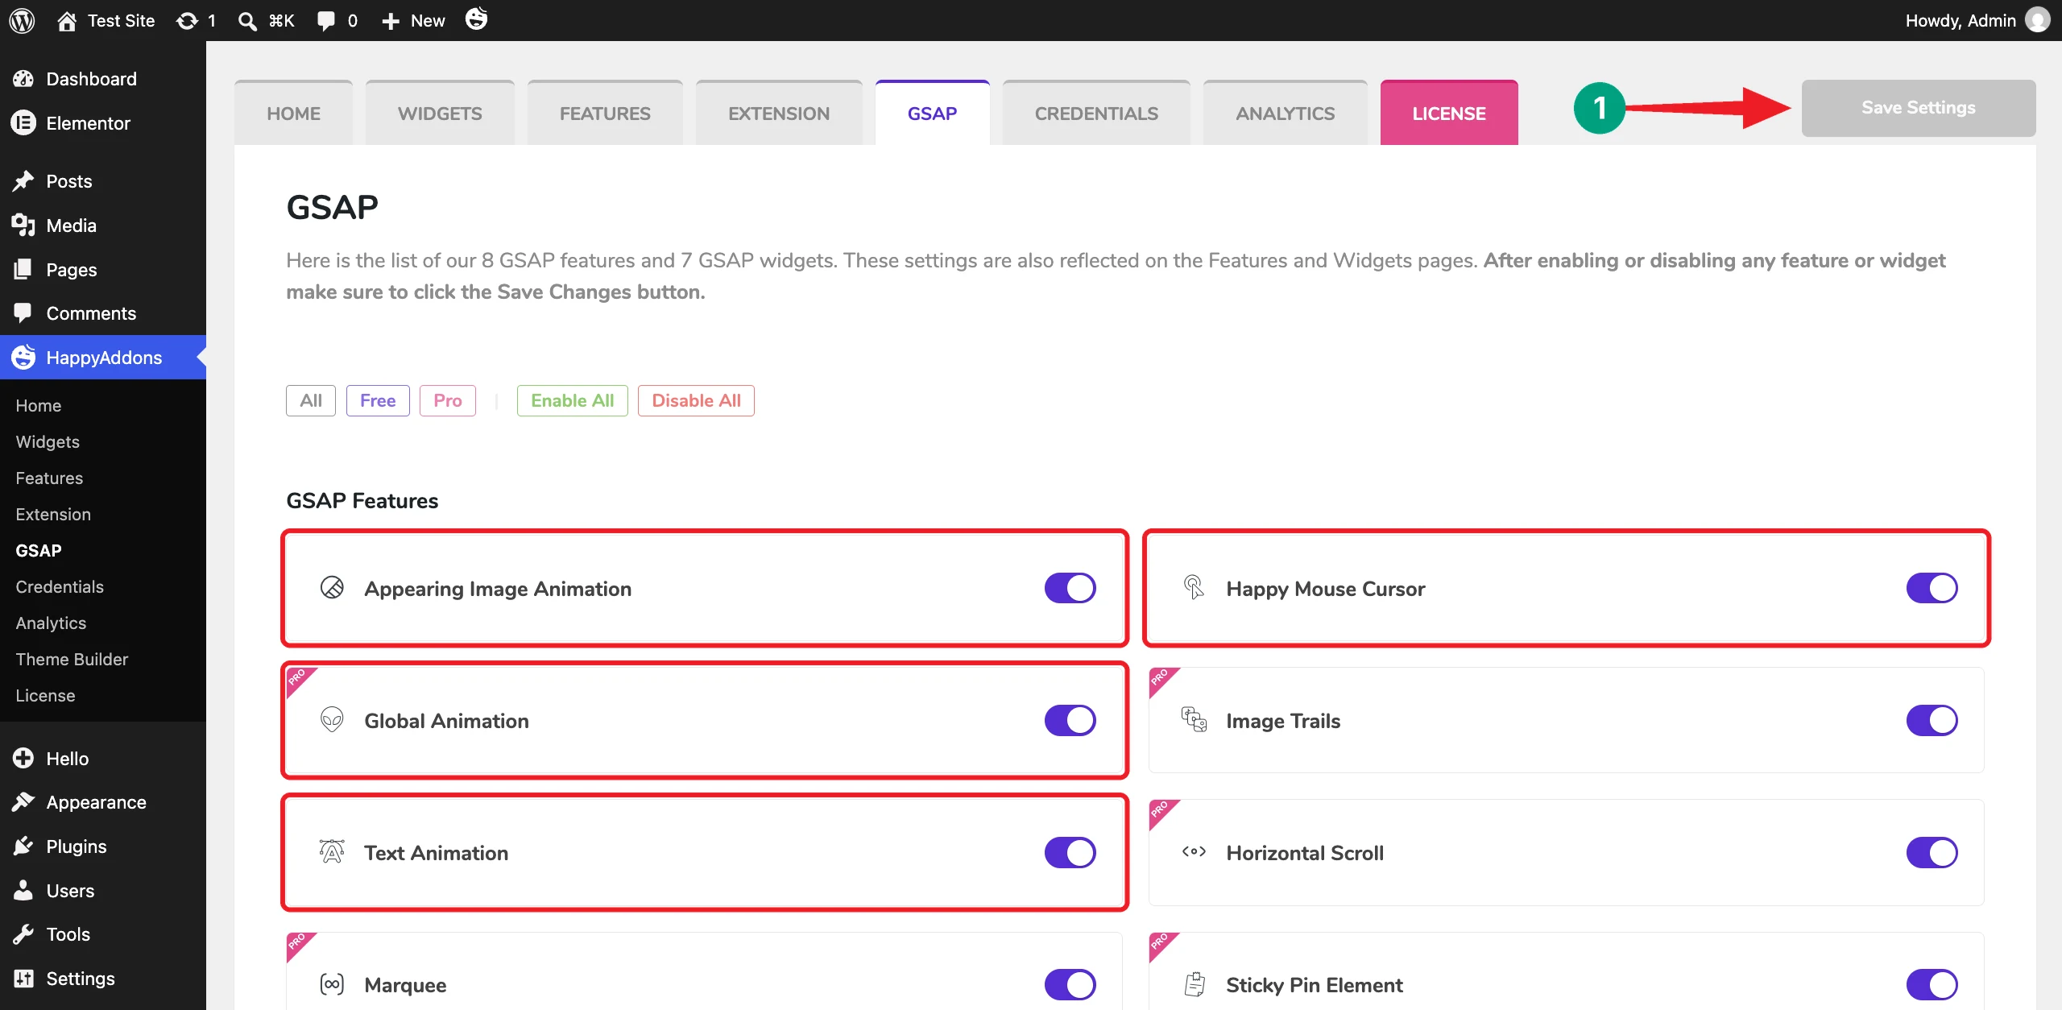
Task: Click the Plugins plug icon
Action: (x=23, y=846)
